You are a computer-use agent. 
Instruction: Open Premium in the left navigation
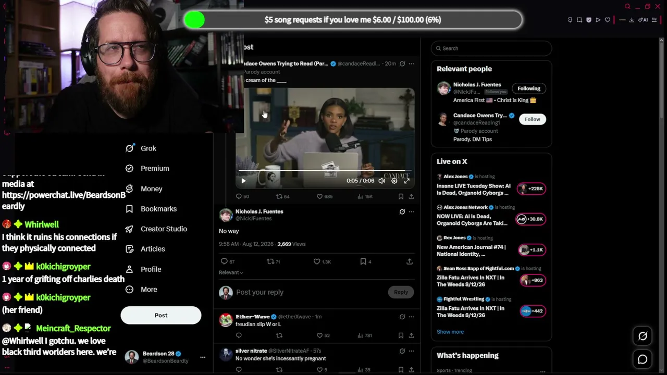pyautogui.click(x=147, y=168)
